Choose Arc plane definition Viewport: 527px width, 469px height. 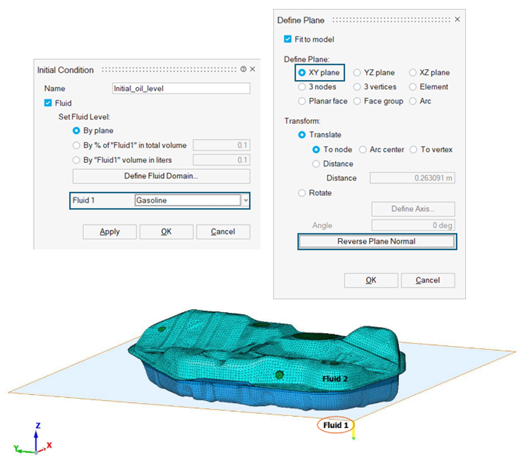pyautogui.click(x=413, y=101)
